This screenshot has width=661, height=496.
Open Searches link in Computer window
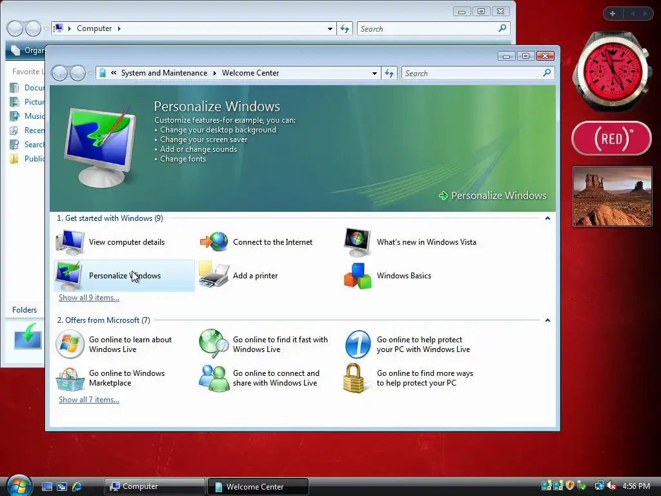[x=28, y=145]
